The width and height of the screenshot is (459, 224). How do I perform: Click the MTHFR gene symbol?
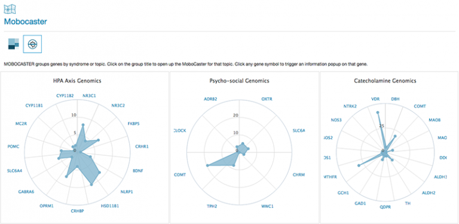[331, 177]
